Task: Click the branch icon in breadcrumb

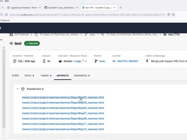Action: [86, 35]
